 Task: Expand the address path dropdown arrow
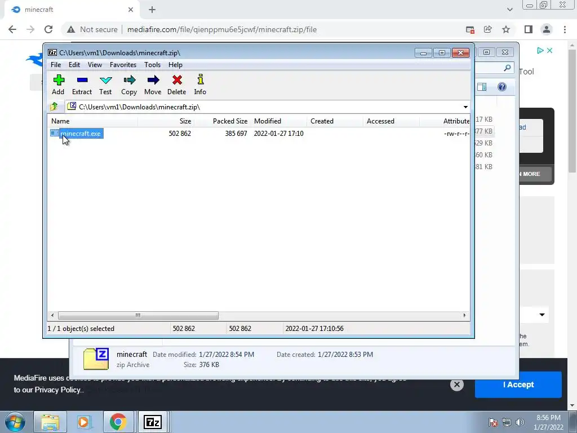click(465, 107)
